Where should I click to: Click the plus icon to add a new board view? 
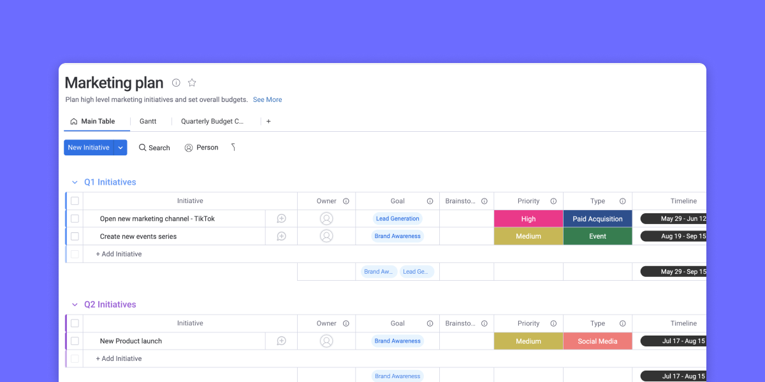point(268,121)
